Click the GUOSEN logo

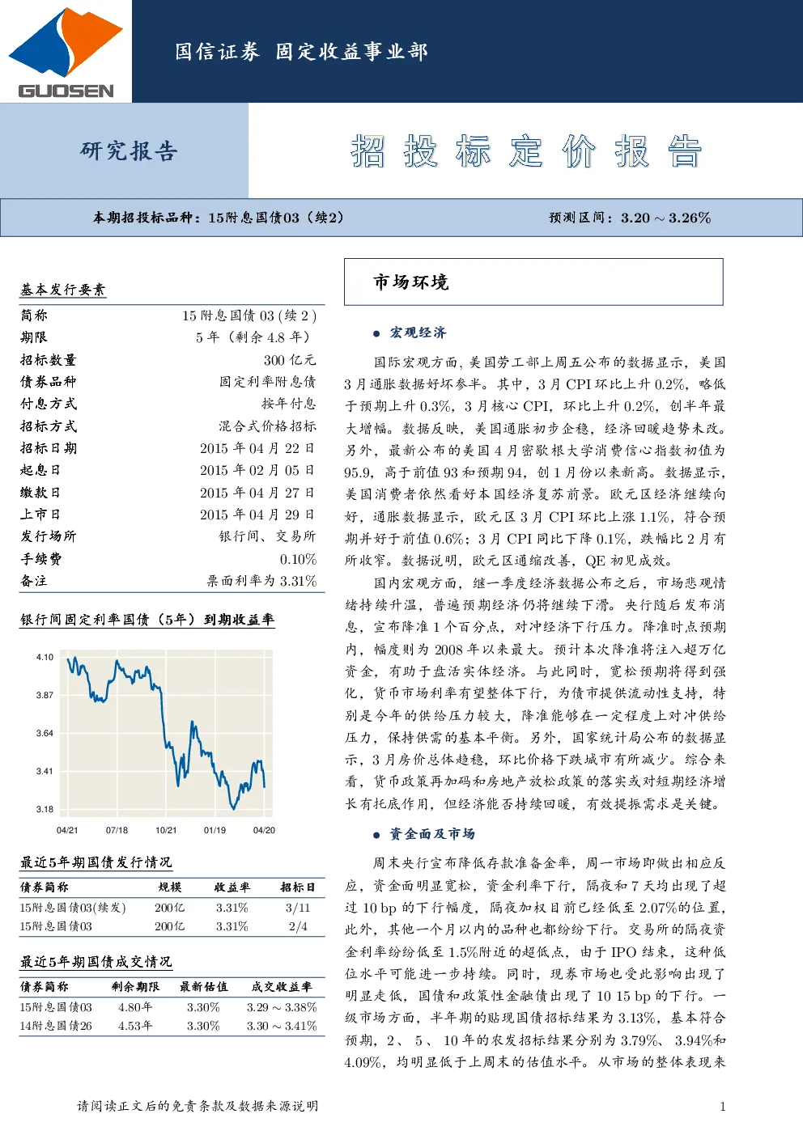pos(66,52)
